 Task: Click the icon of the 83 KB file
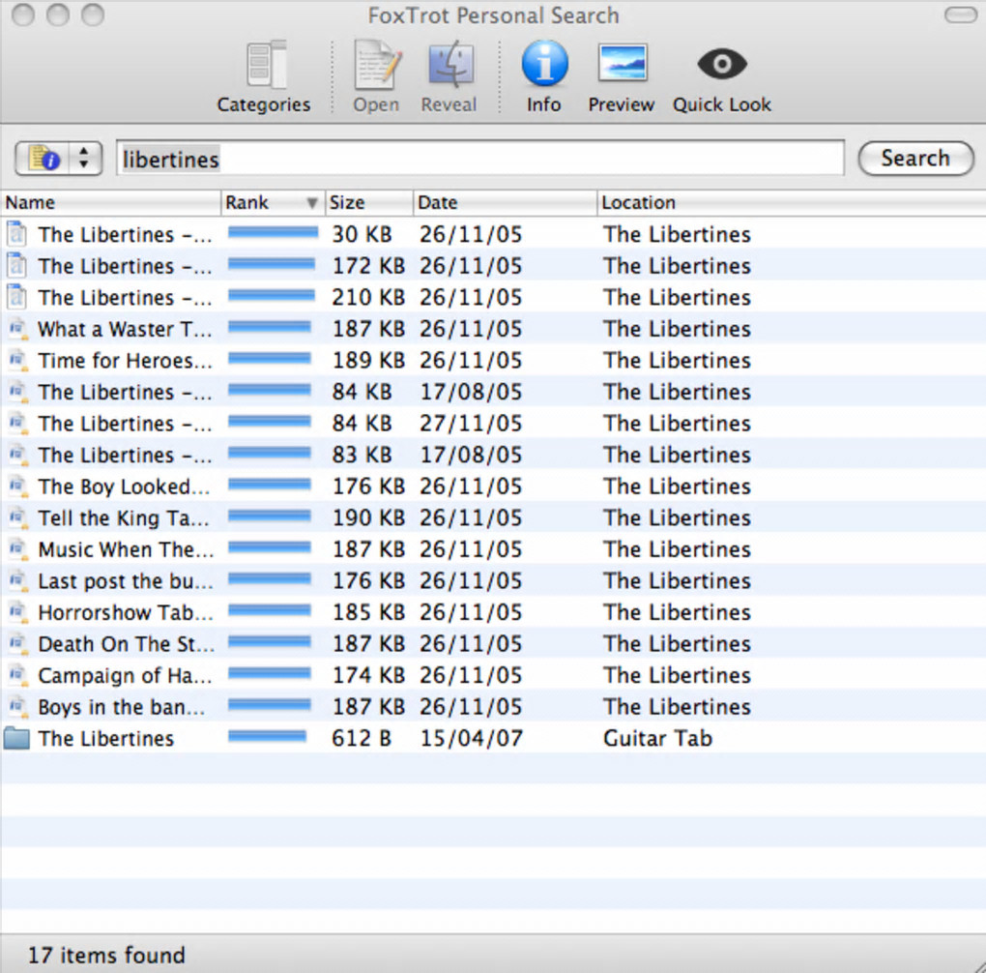pos(17,455)
